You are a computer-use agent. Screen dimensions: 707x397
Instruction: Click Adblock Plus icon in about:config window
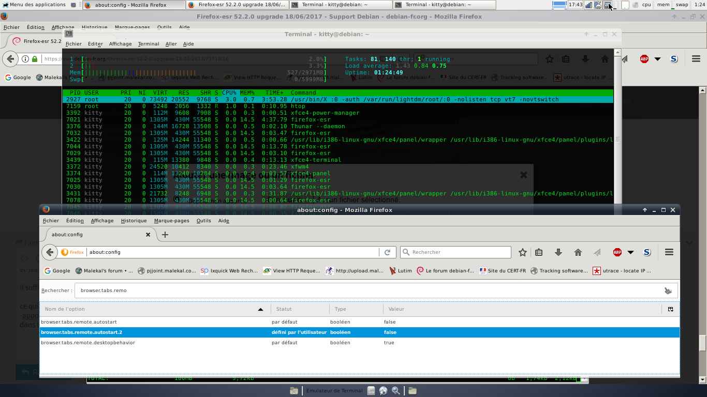617,252
